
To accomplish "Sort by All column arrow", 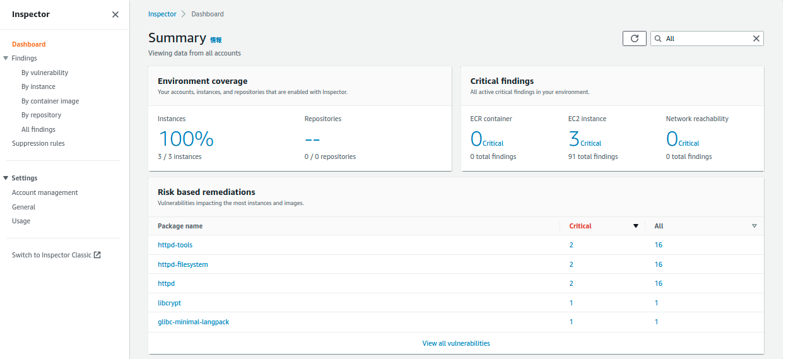I will click(x=754, y=226).
